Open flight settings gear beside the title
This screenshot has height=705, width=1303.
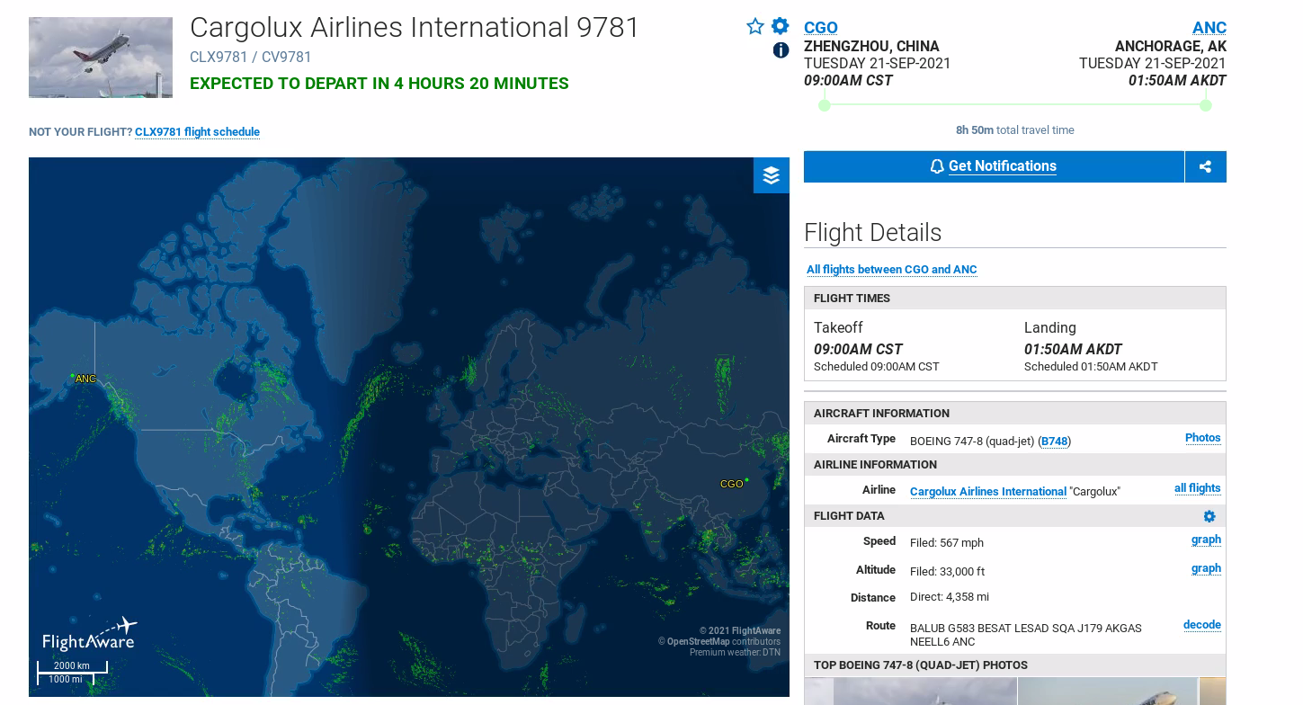click(780, 26)
